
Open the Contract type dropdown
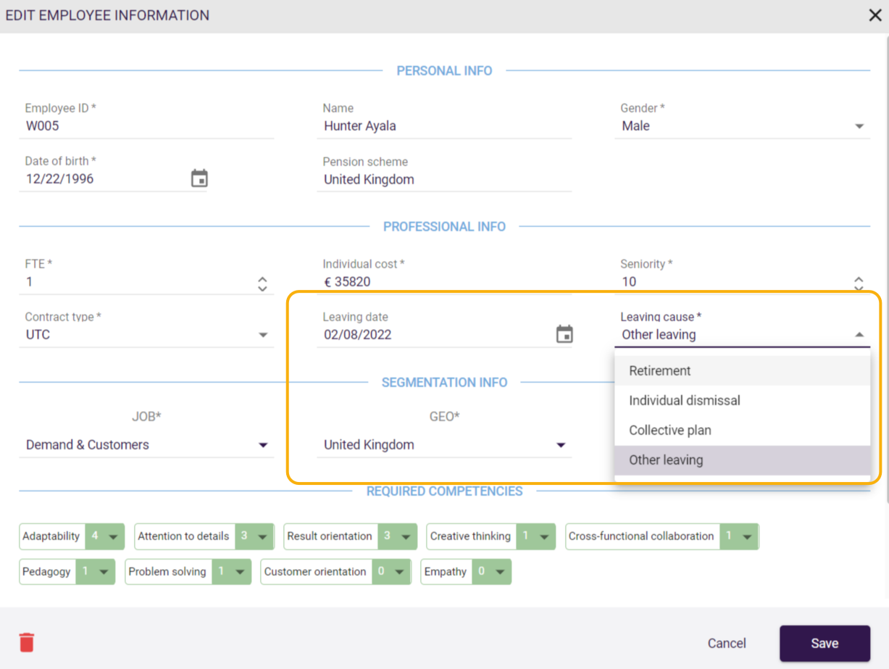coord(263,335)
